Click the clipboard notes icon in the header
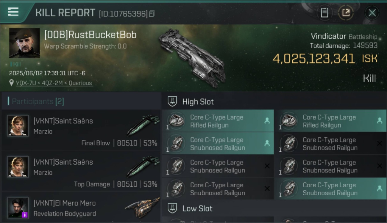The width and height of the screenshot is (387, 223). pos(324,13)
